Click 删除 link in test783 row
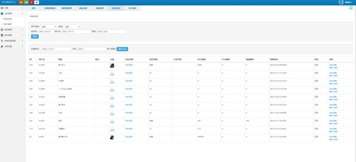This screenshot has width=356, height=162. pyautogui.click(x=331, y=76)
